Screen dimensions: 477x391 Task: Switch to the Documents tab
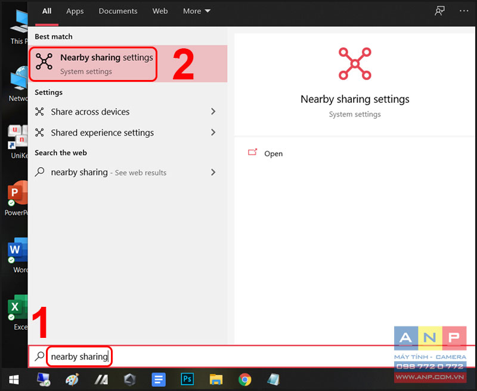click(x=118, y=11)
